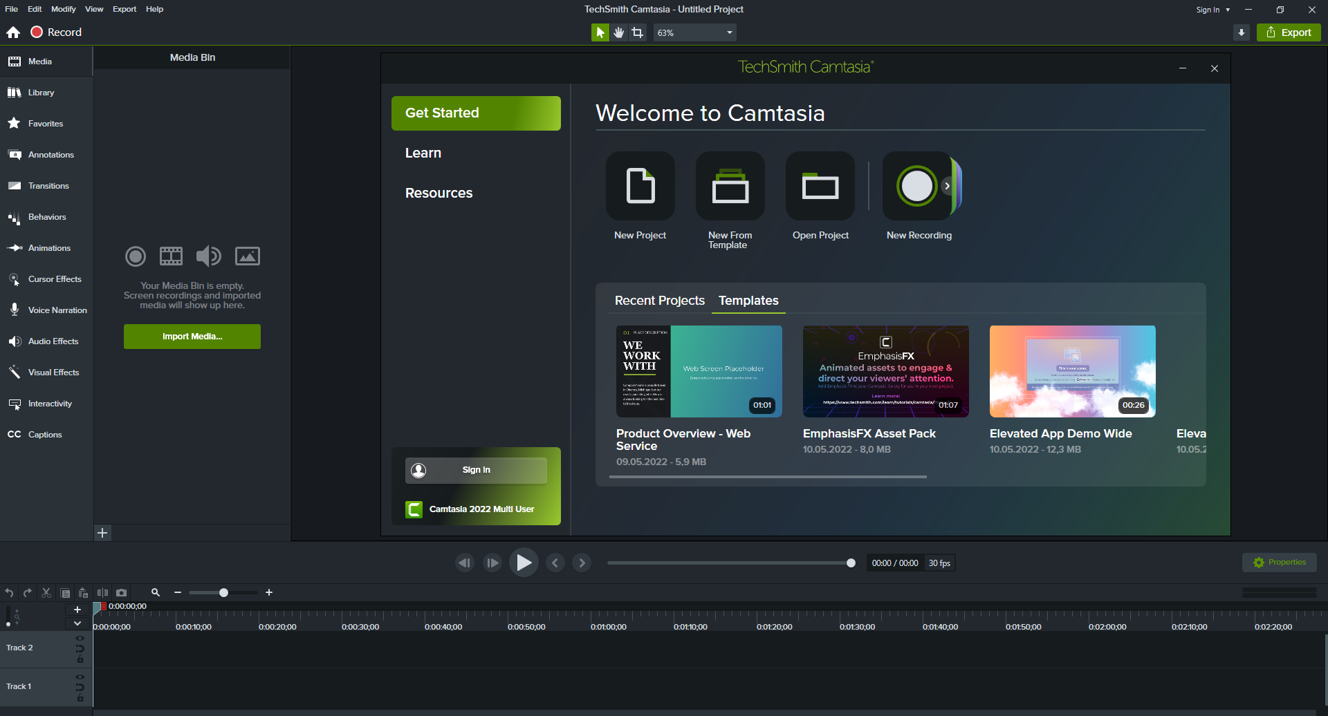Click the green Export button

tap(1289, 32)
